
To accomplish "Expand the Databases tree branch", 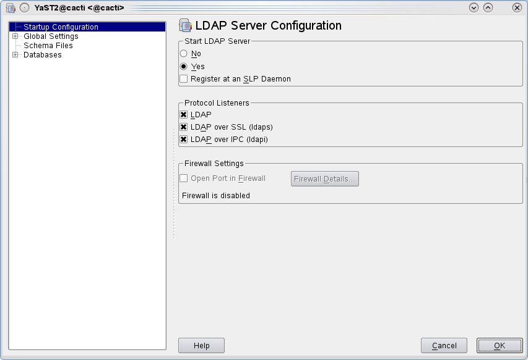I will tap(14, 54).
